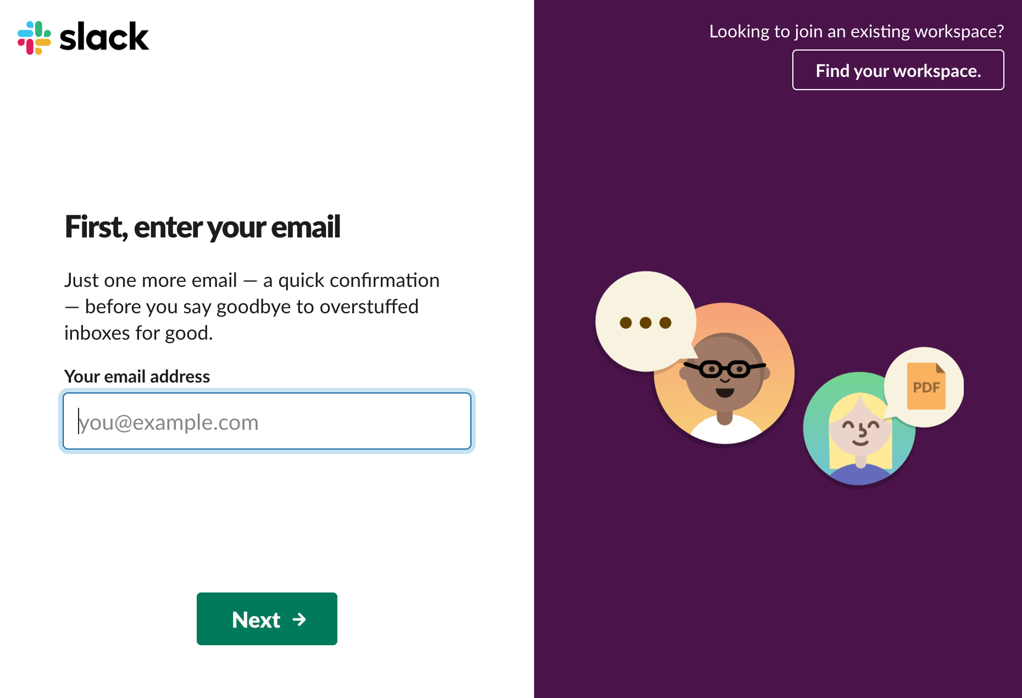Click the man's smiling mouth in avatar
The image size is (1022, 698).
725,392
